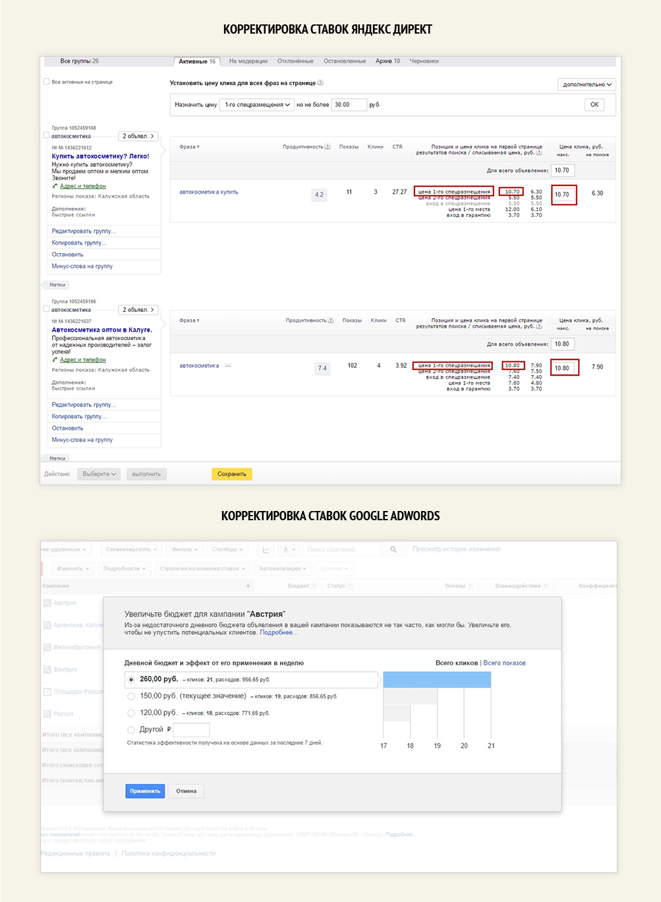The image size is (661, 902).
Task: Click help icon next to Статус column
Action: click(x=350, y=586)
